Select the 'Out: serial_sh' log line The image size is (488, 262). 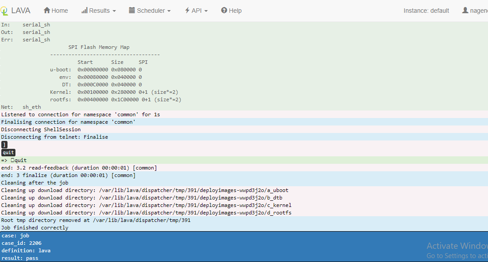(26, 32)
